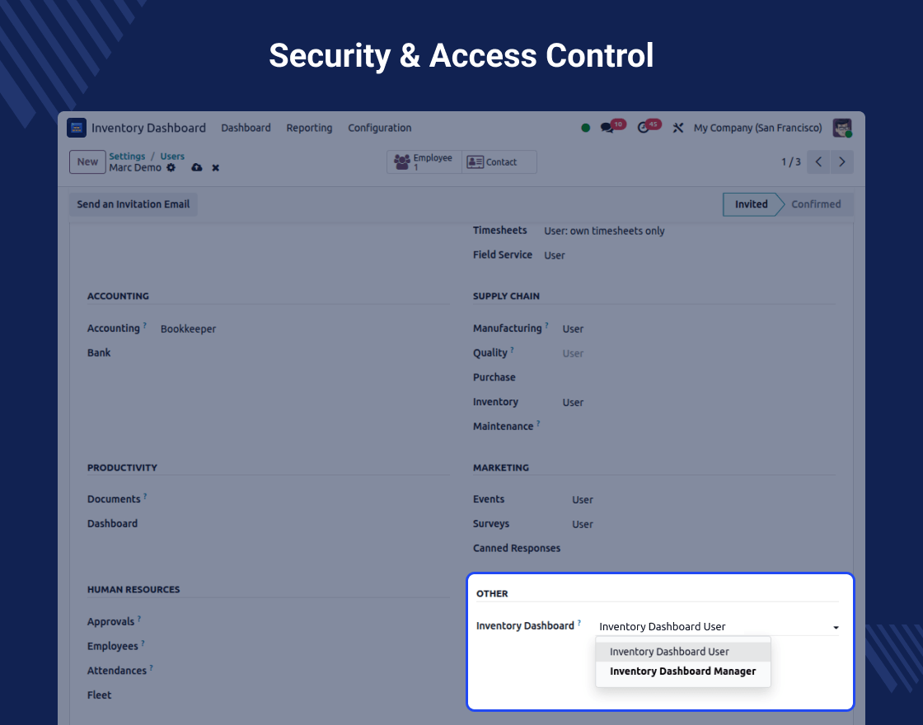Open the Employee smart button
Screen dimensions: 923x725
pyautogui.click(x=424, y=161)
